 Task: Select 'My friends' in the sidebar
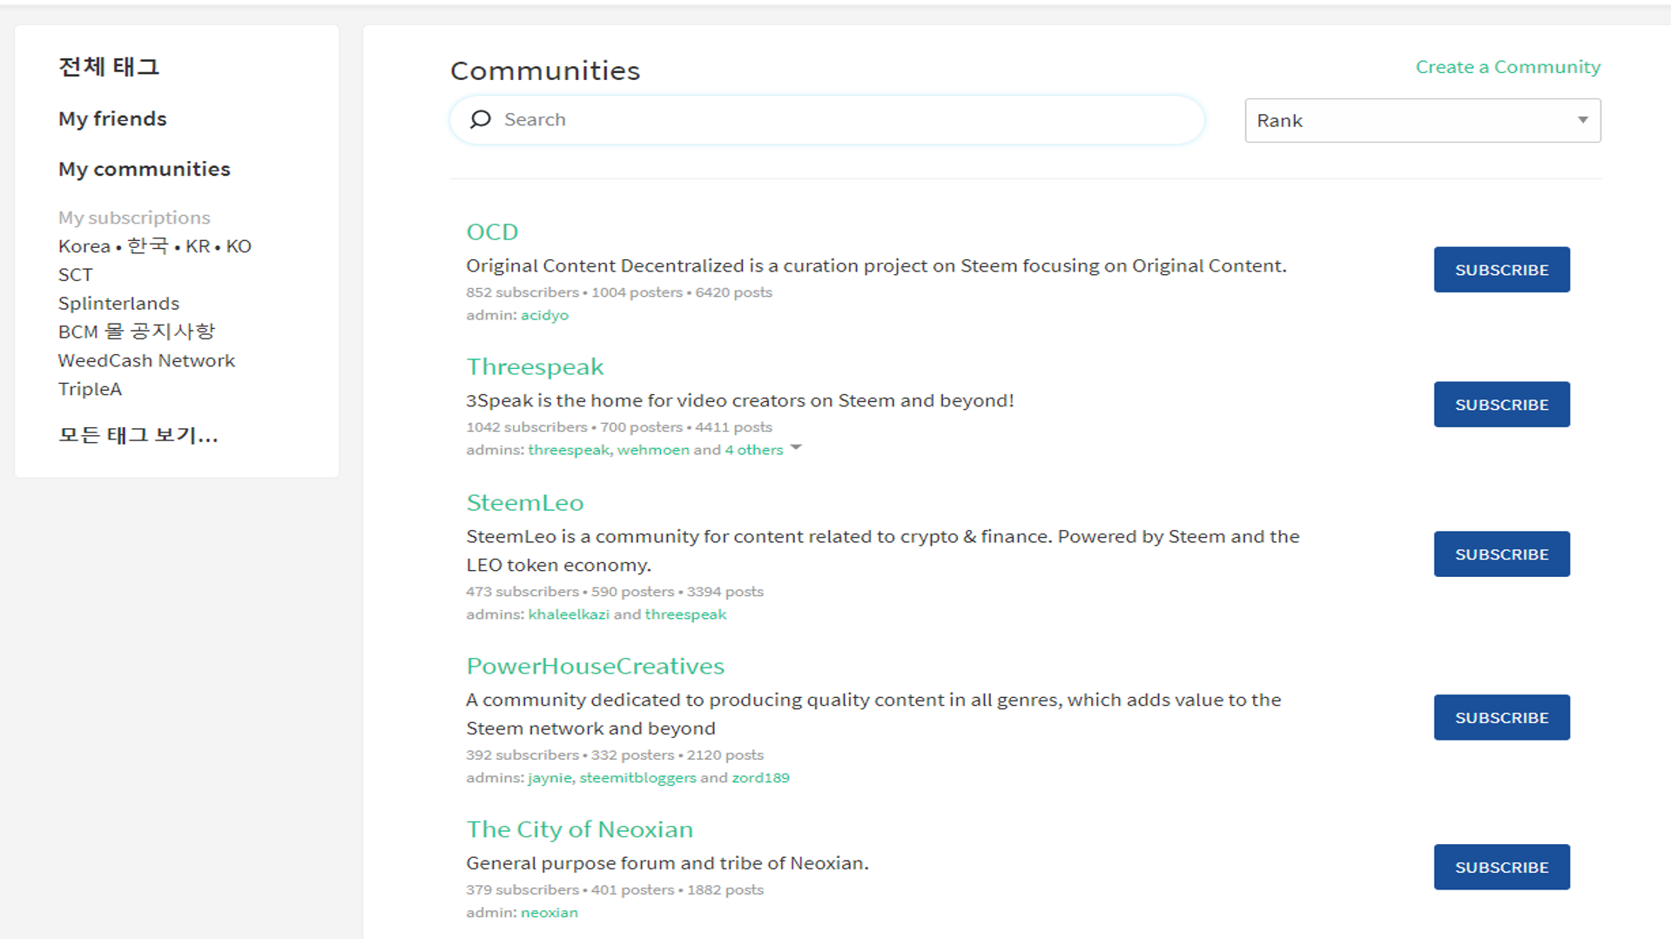[x=112, y=118]
